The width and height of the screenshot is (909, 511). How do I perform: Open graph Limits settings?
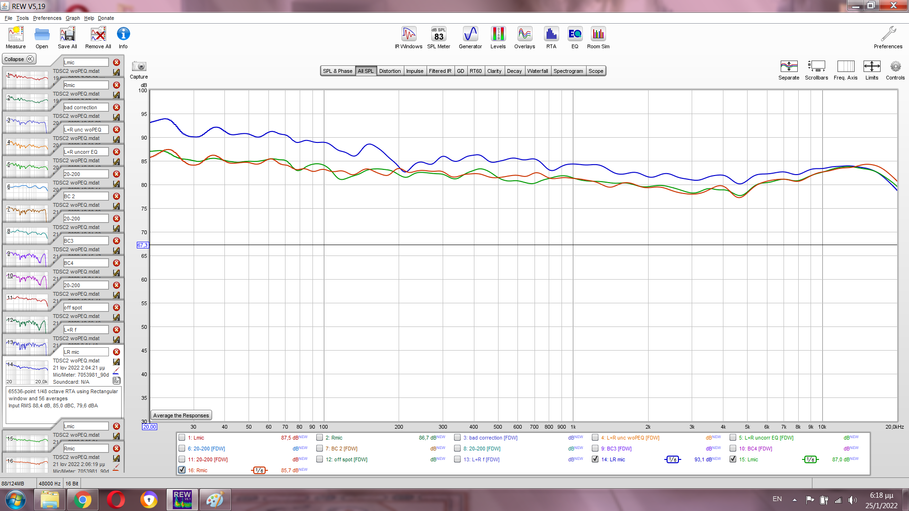[872, 67]
